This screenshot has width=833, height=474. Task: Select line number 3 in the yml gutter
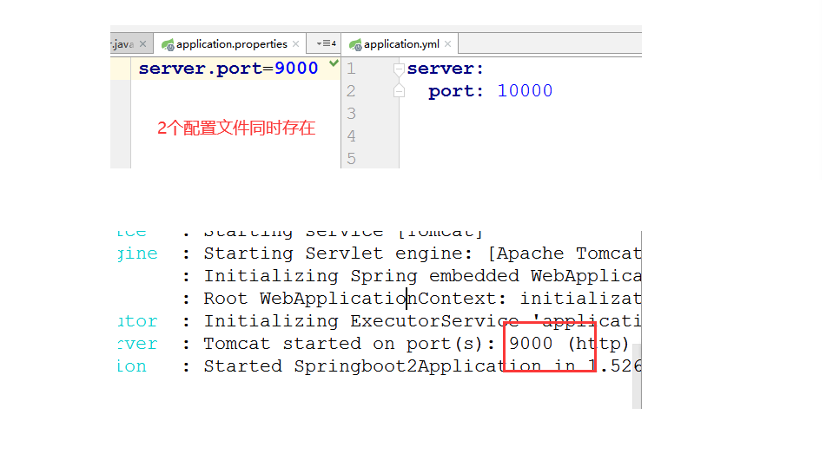click(351, 114)
